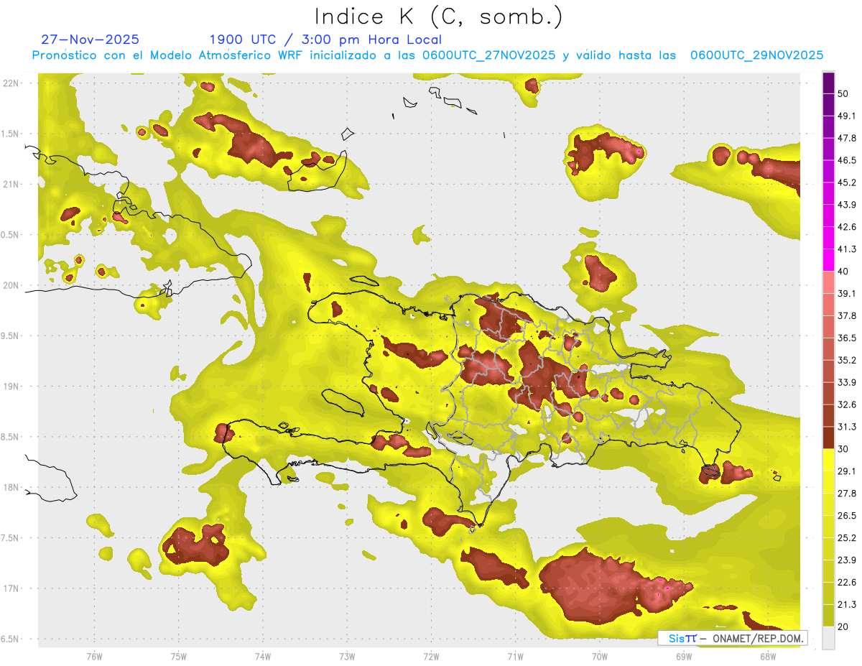Click the colorbar value "27.8"
The width and height of the screenshot is (862, 666).
click(x=847, y=493)
